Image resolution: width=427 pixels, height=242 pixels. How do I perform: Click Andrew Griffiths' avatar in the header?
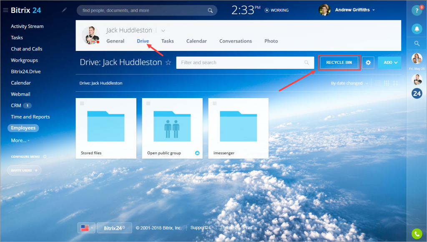click(324, 10)
